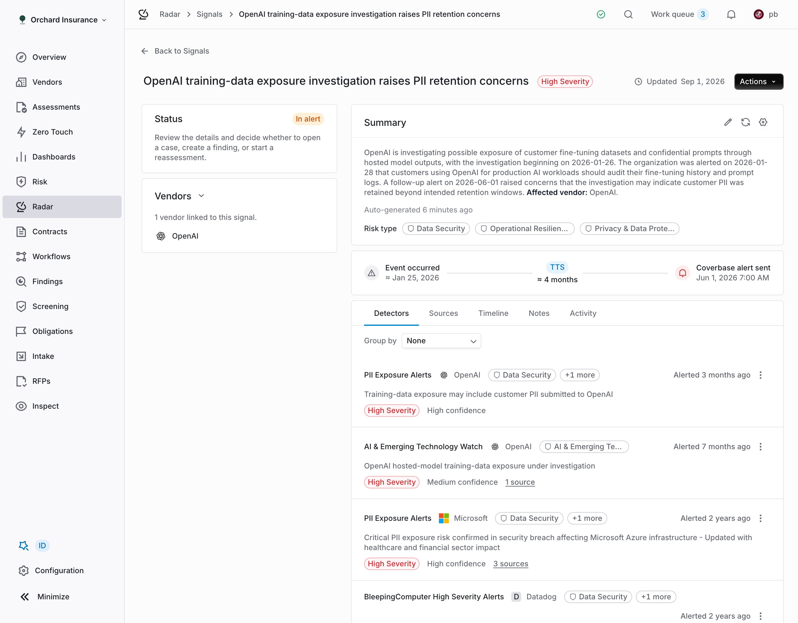Open options menu for OpenAI PII Exposure Alerts
Image resolution: width=798 pixels, height=623 pixels.
pos(760,375)
